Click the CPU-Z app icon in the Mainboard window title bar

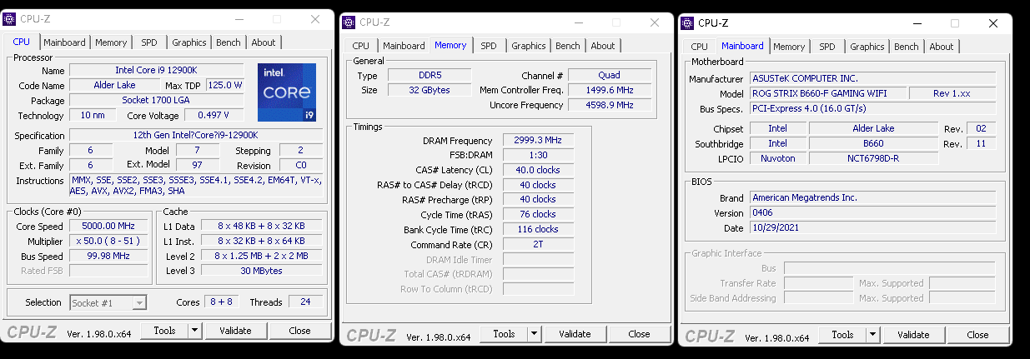pos(688,23)
